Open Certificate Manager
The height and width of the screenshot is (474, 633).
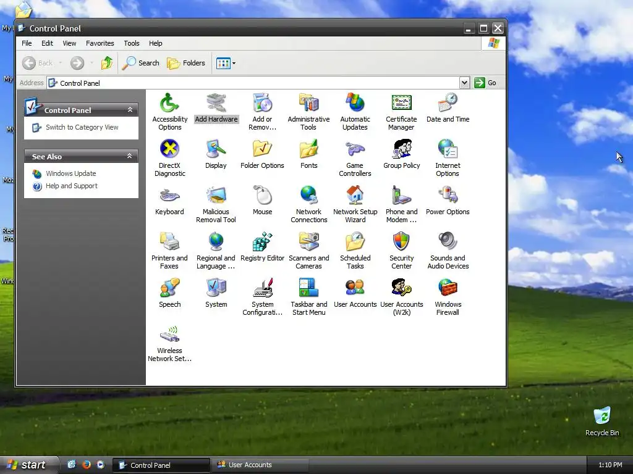[401, 112]
